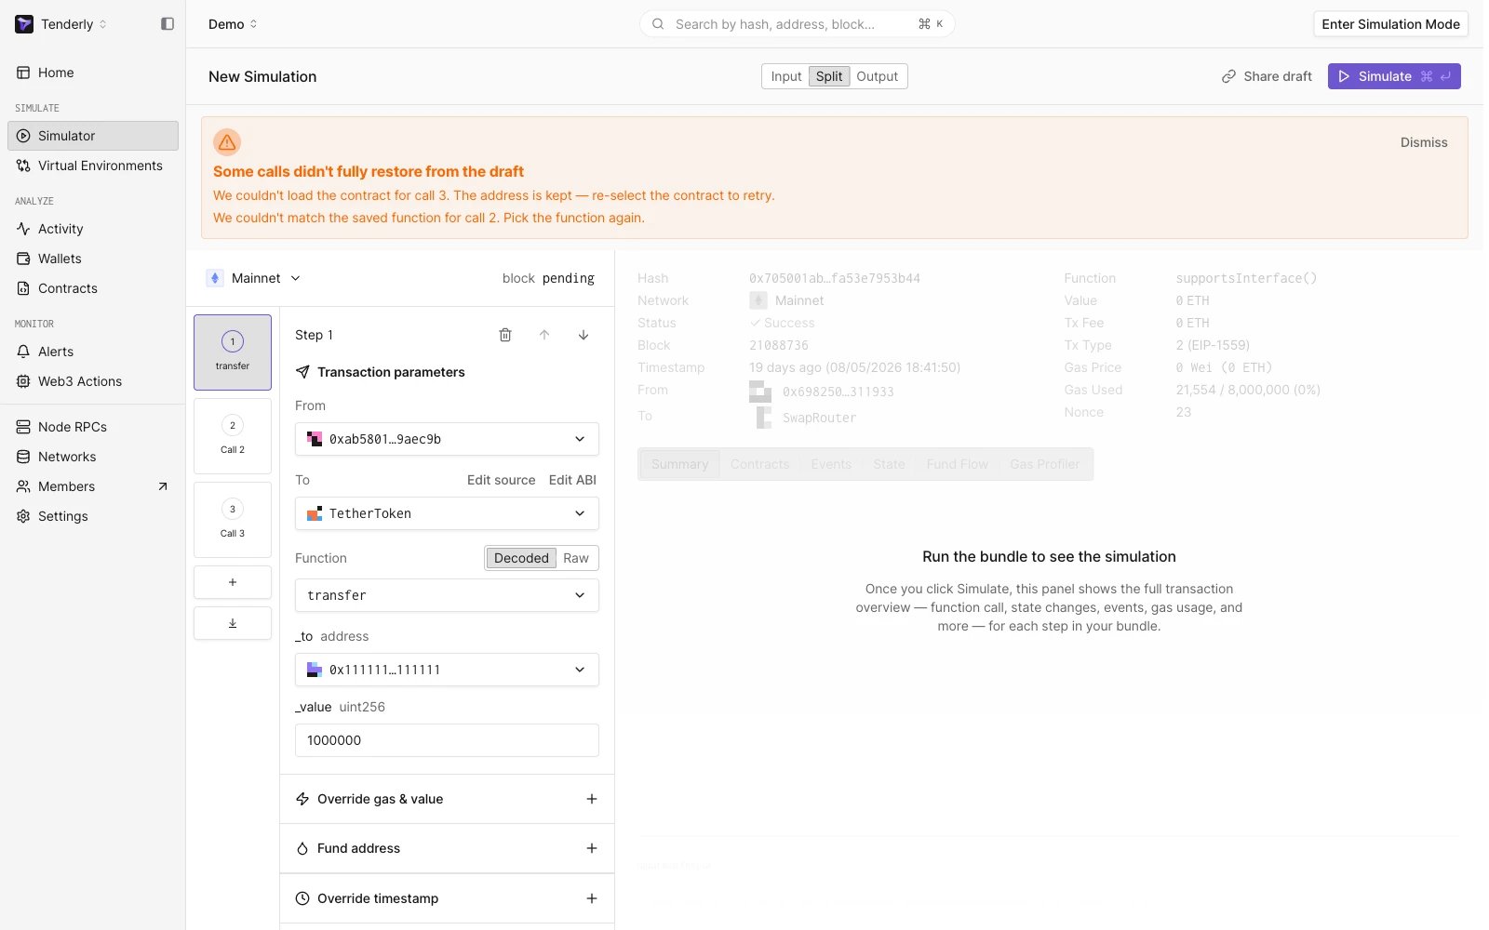
Task: Open the Networks page
Action: (93, 457)
